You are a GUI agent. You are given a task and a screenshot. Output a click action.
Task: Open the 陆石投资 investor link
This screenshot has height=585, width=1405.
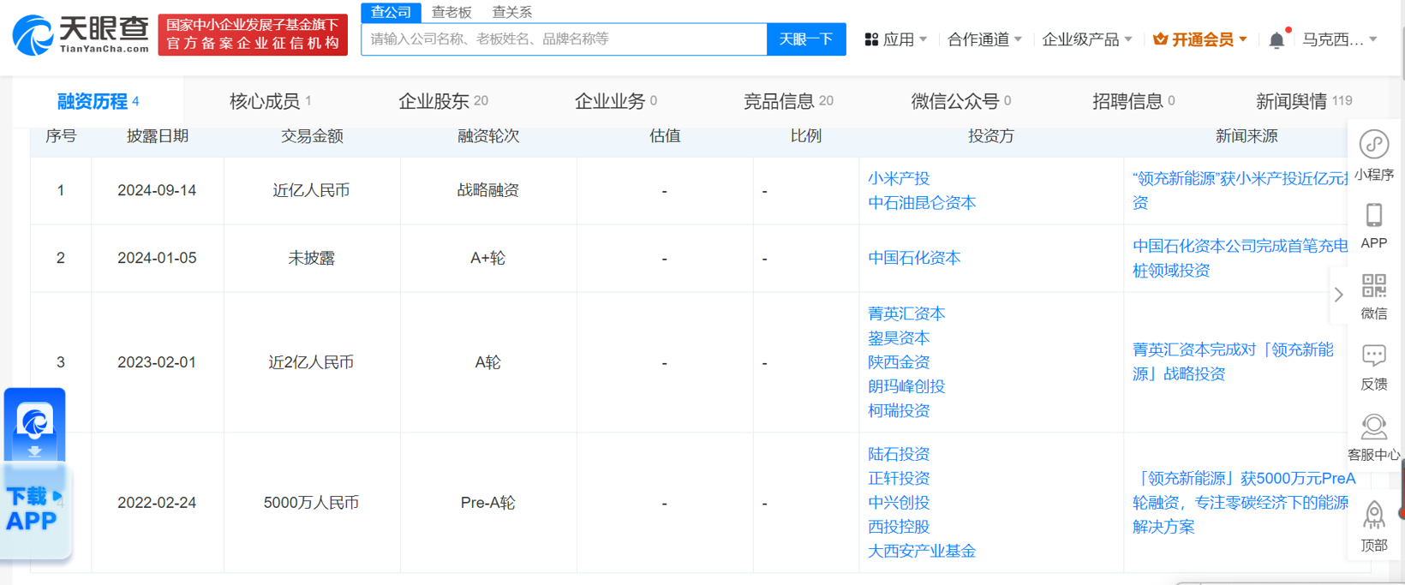coord(899,454)
